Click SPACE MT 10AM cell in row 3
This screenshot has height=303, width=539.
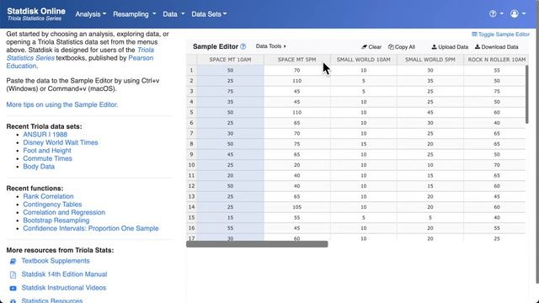pyautogui.click(x=230, y=92)
